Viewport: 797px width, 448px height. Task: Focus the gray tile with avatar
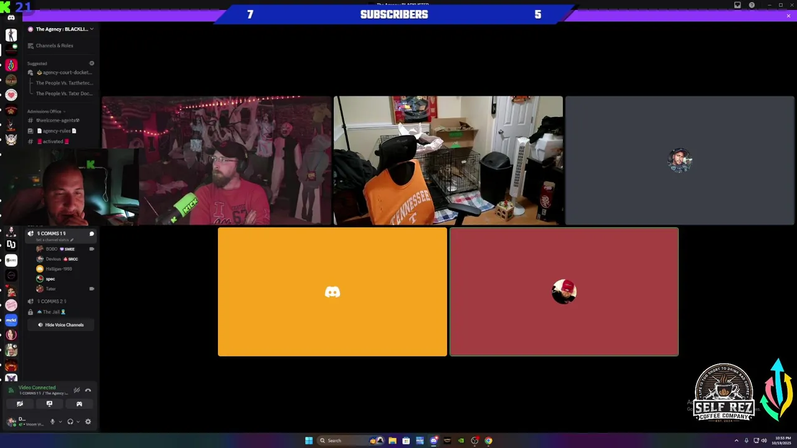(x=680, y=161)
